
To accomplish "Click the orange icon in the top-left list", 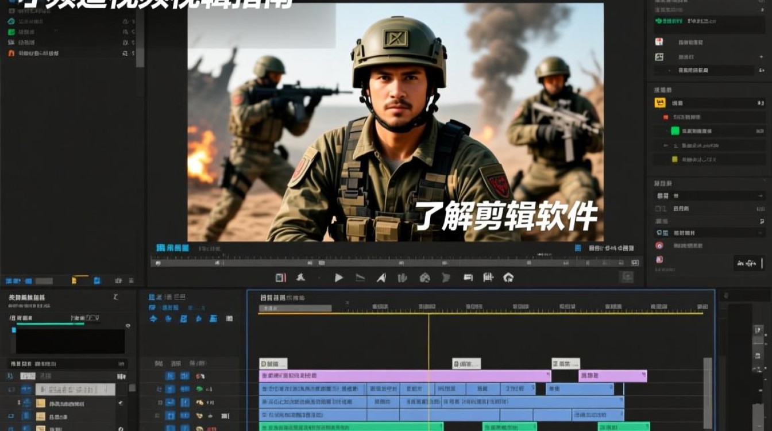I will (x=11, y=53).
